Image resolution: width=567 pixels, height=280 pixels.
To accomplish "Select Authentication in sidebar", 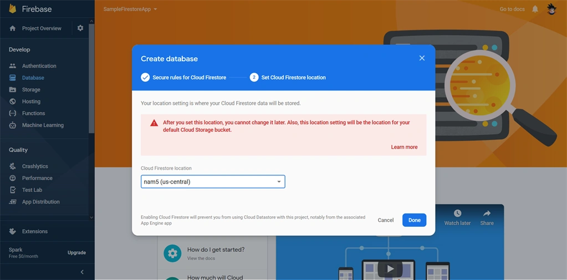I will pos(39,66).
